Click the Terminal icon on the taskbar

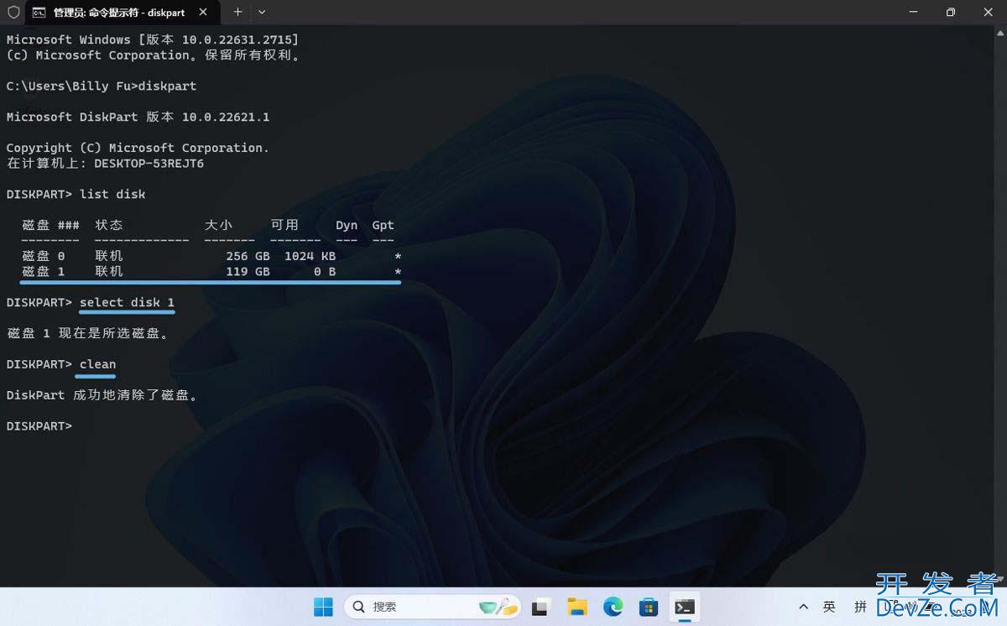pyautogui.click(x=685, y=607)
